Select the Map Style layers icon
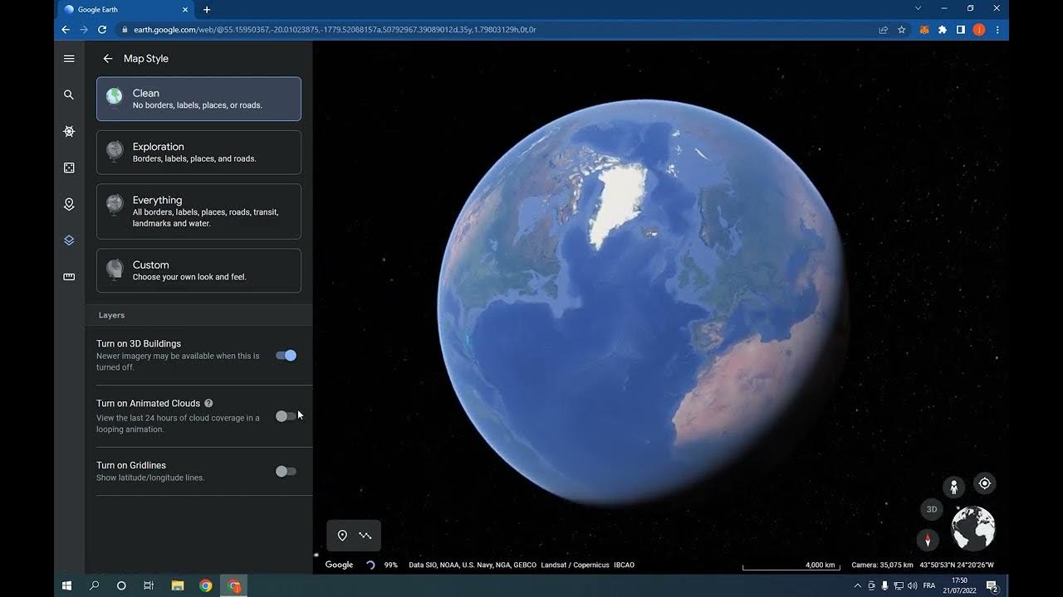The image size is (1063, 597). pos(69,240)
